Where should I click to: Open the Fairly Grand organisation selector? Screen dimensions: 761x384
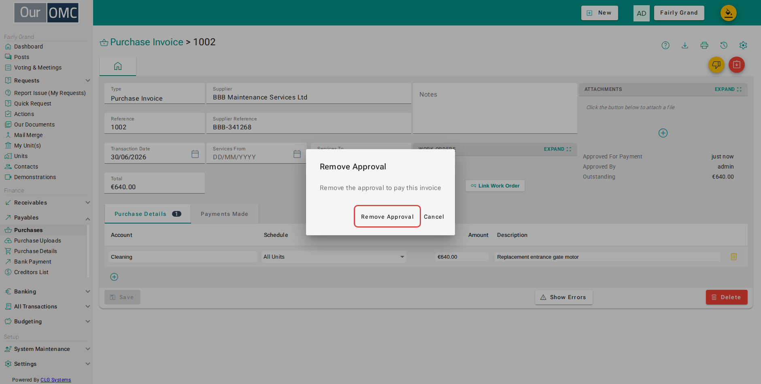tap(679, 13)
